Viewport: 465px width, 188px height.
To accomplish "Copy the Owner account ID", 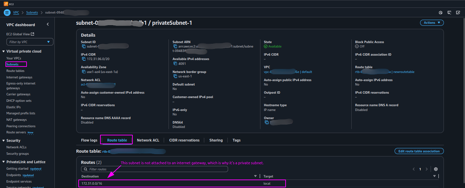I will coord(267,122).
